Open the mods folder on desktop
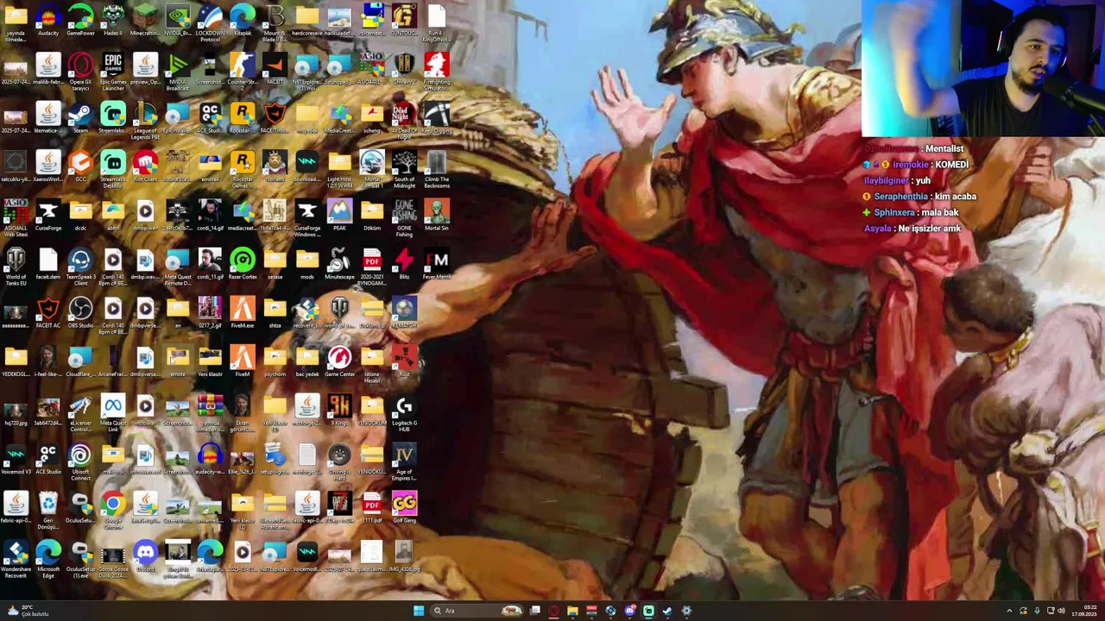Viewport: 1105px width, 621px height. tap(307, 264)
